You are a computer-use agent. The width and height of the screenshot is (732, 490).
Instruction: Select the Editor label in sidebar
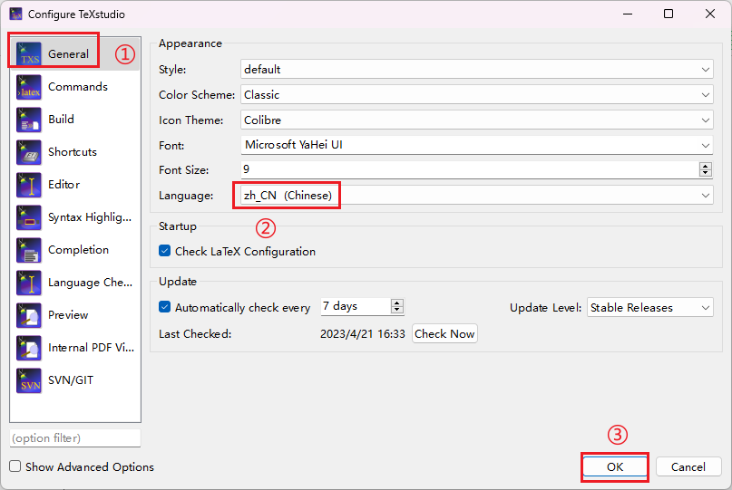[x=64, y=185]
